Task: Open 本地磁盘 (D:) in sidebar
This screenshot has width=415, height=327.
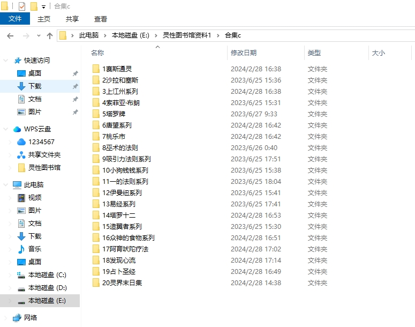Action: [47, 287]
